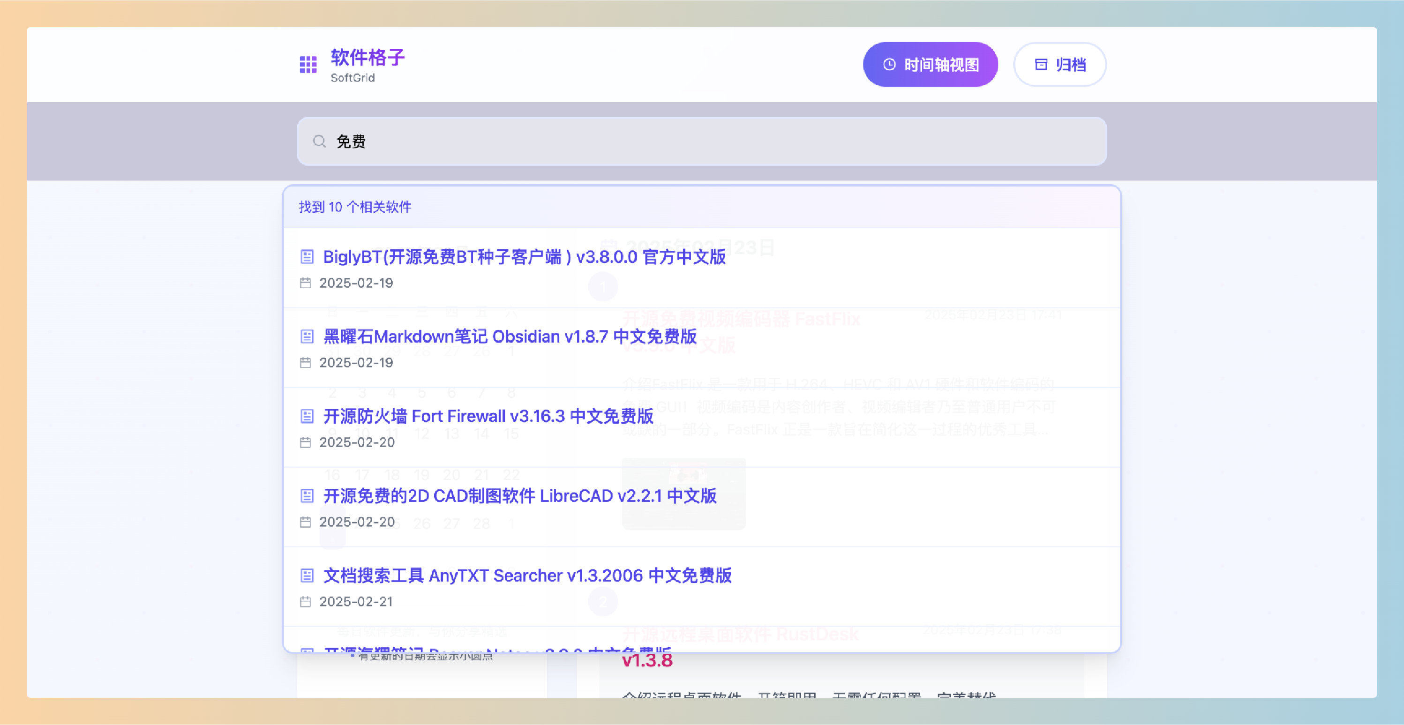Image resolution: width=1404 pixels, height=725 pixels.
Task: Click the document icon beside BiglyBT result
Action: [307, 256]
